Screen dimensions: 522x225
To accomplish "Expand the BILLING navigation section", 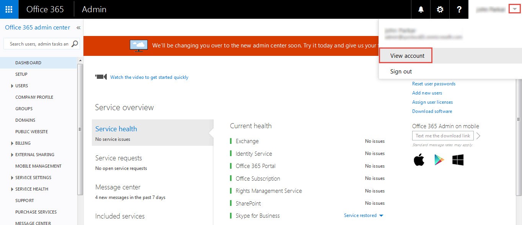I will (x=13, y=143).
